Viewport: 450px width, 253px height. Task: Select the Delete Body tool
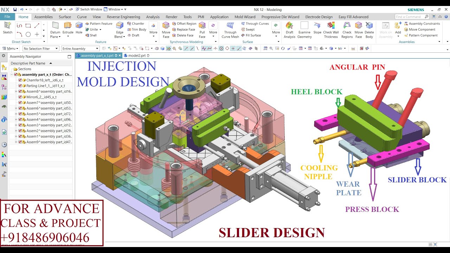click(369, 30)
